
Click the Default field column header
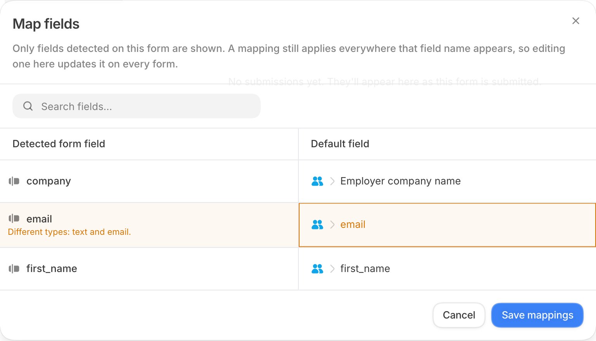pyautogui.click(x=340, y=144)
